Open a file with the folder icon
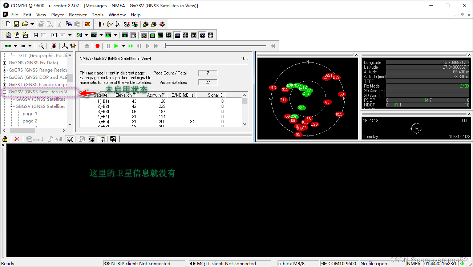473x267 pixels. click(x=25, y=24)
